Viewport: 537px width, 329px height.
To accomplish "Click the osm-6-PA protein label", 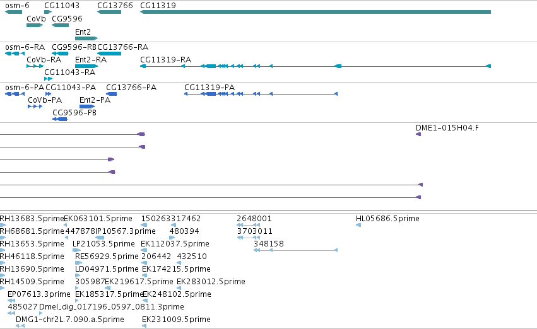I will coord(25,88).
